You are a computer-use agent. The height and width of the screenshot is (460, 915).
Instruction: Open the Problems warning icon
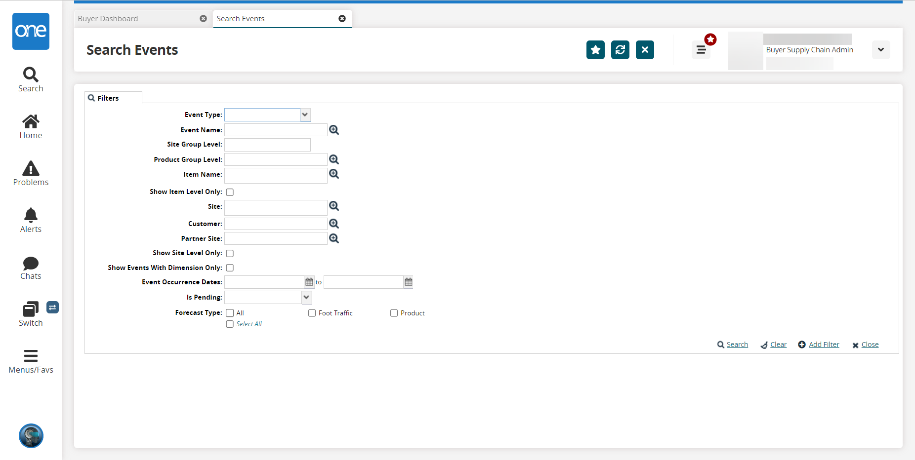coord(31,168)
